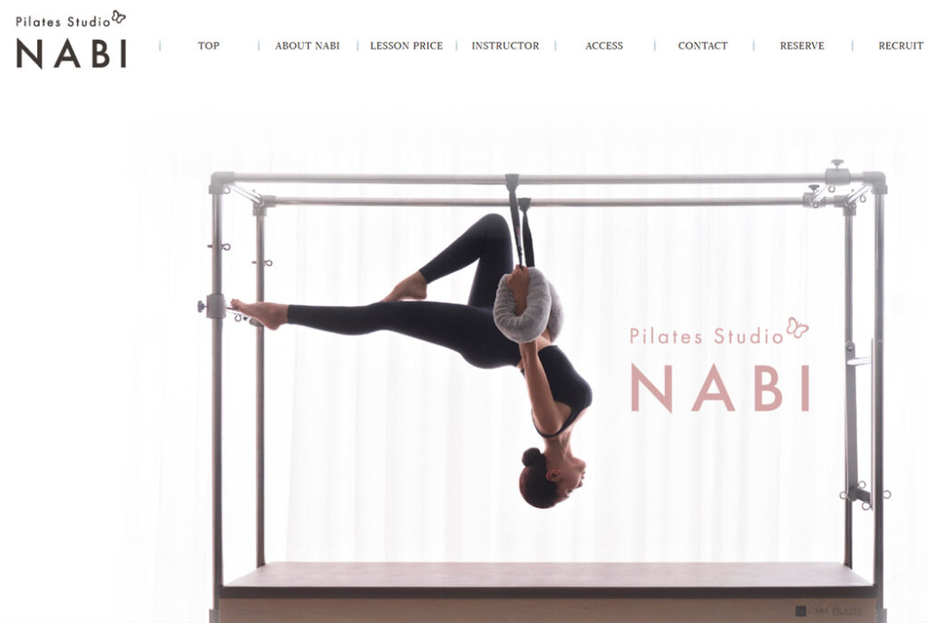Open the INSTRUCTOR menu item

(x=505, y=45)
